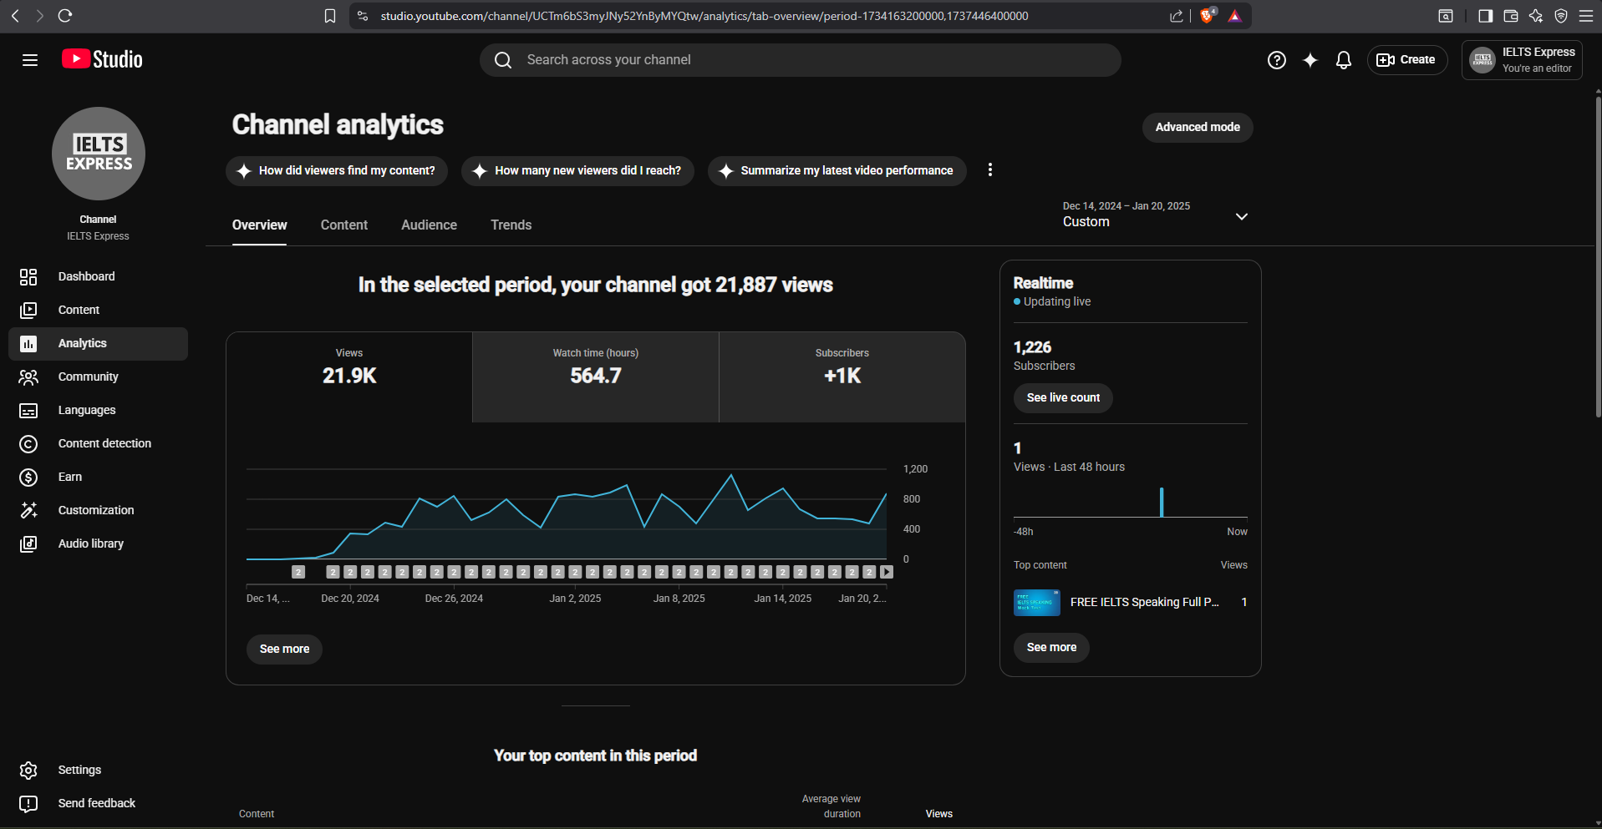Open the browser tab search icon
Viewport: 1602px width, 829px height.
[1445, 16]
